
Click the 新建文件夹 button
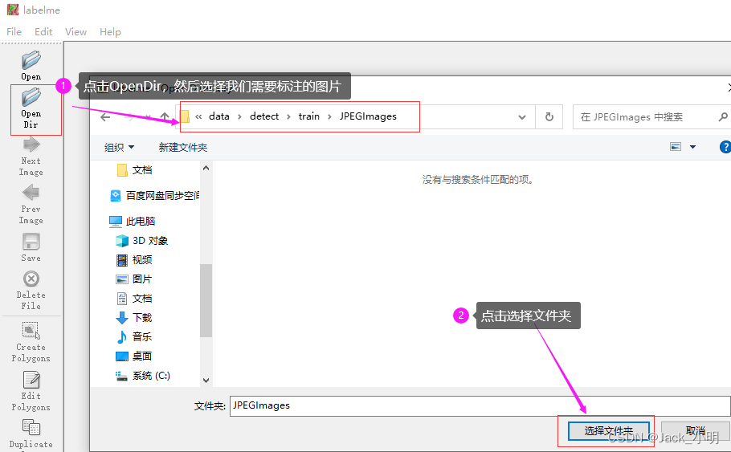click(x=183, y=147)
